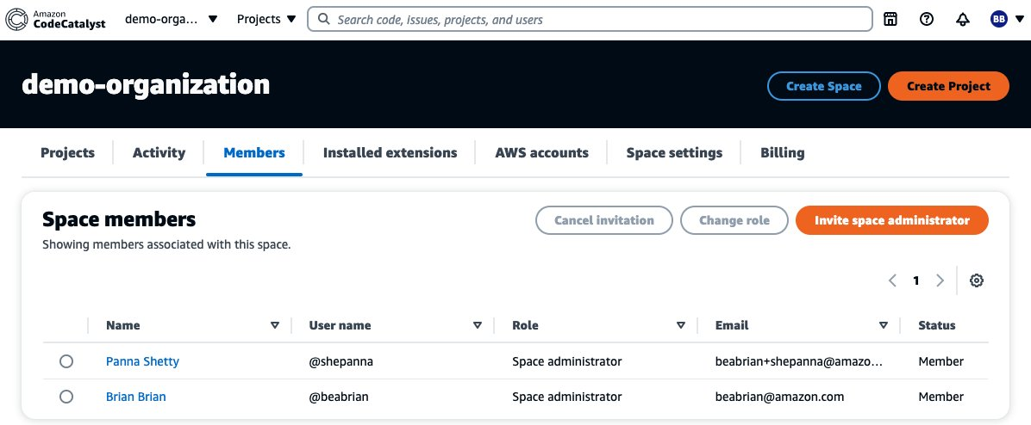Click the Amazon CodeCatalyst logo
1031x425 pixels.
(x=56, y=19)
